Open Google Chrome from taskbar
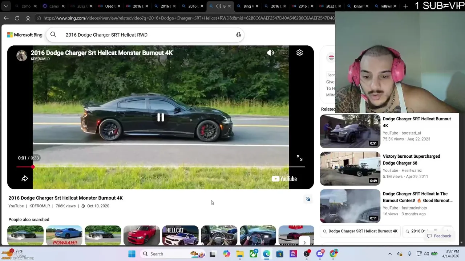Image resolution: width=465 pixels, height=261 pixels. click(x=333, y=254)
